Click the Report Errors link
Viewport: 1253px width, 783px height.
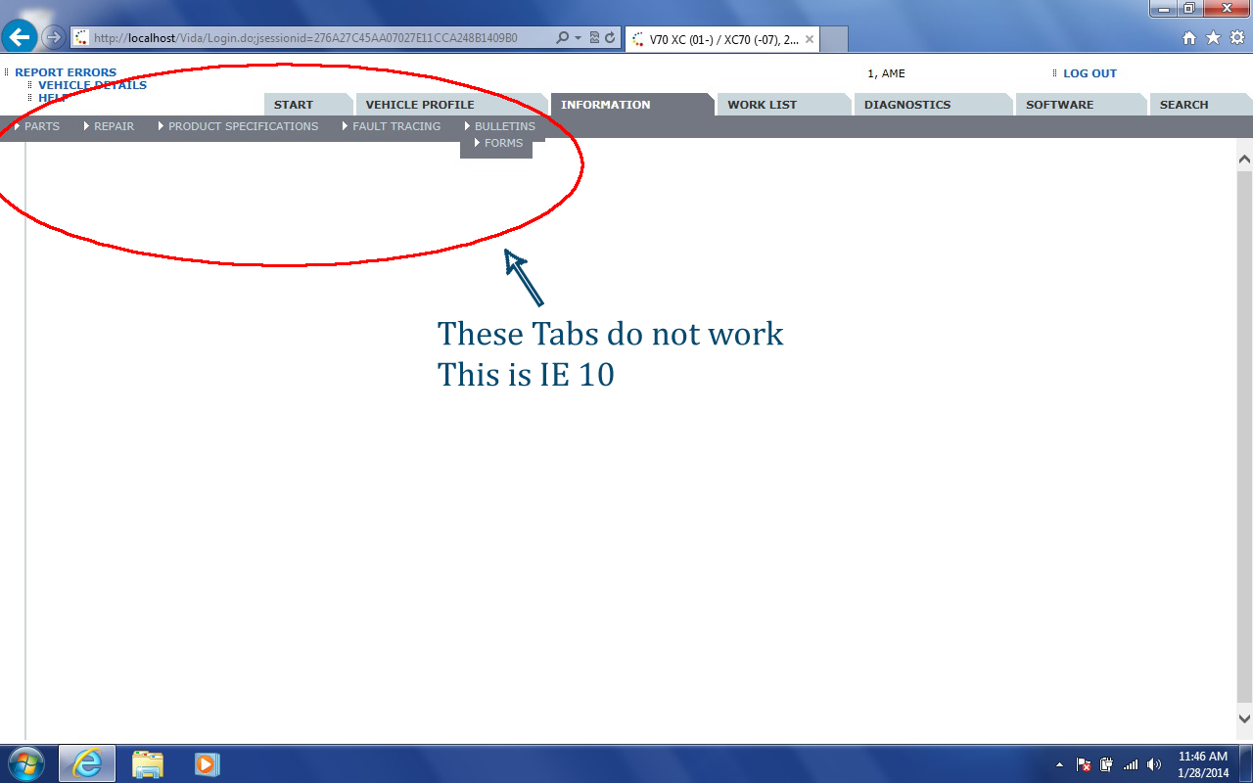point(66,72)
